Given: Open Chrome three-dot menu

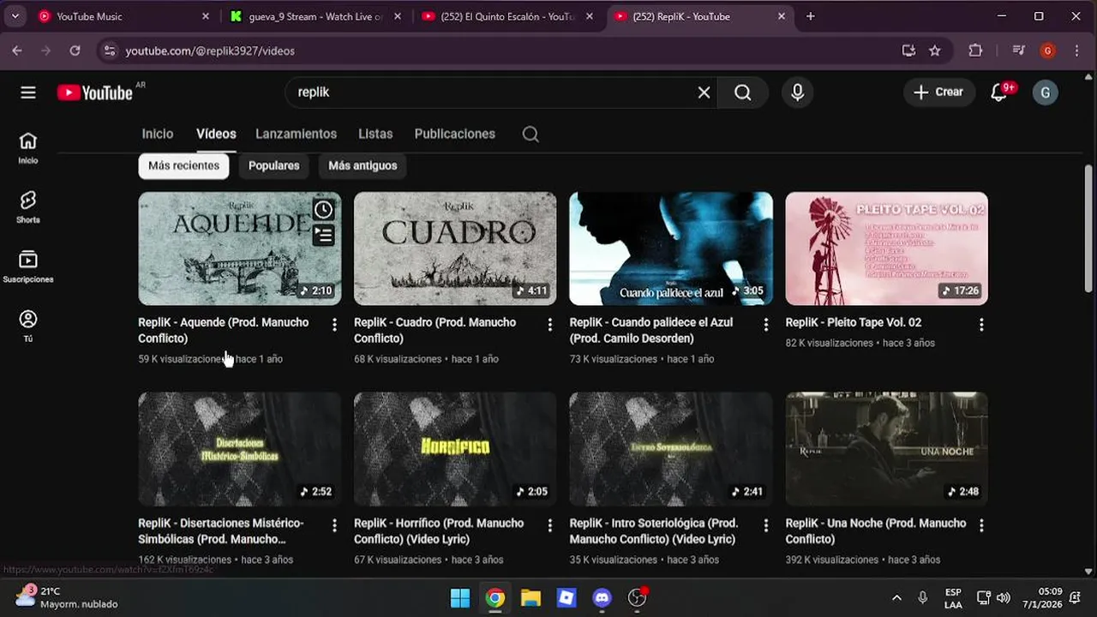Looking at the screenshot, I should click(1077, 51).
